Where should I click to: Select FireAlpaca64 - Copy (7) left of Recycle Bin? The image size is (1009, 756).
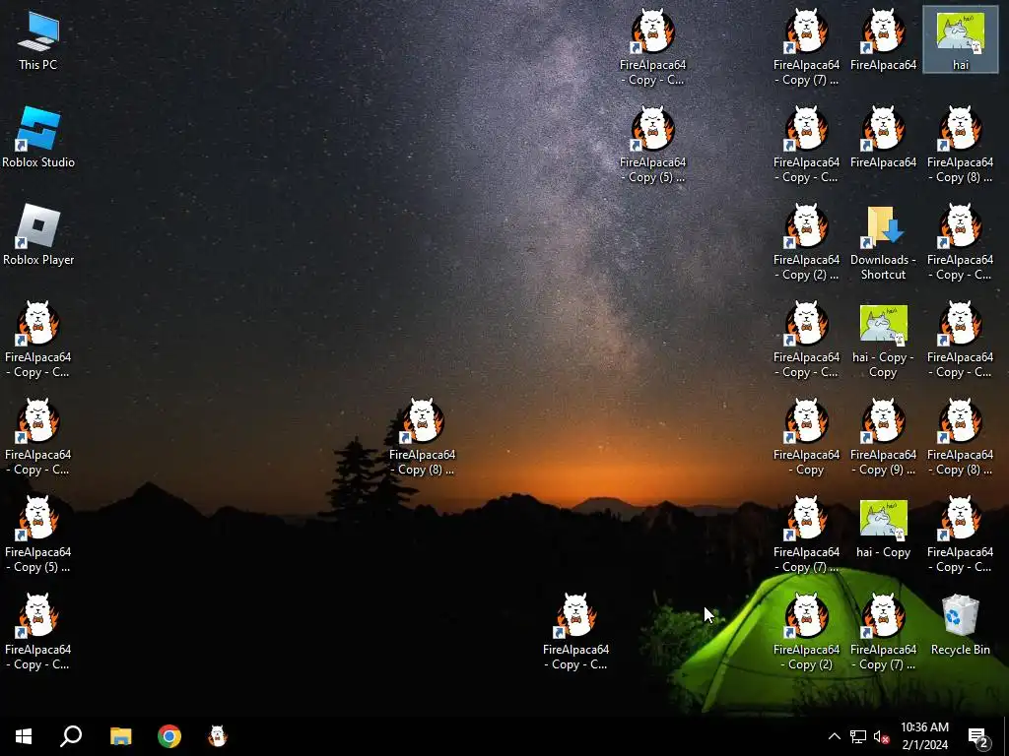(883, 633)
